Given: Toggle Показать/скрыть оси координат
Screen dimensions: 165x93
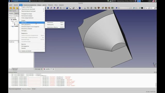Looking at the screenshot, I should click(30, 27).
